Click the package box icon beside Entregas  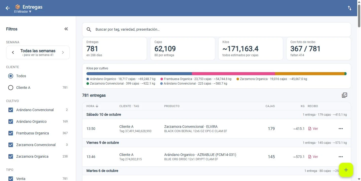point(17,7)
